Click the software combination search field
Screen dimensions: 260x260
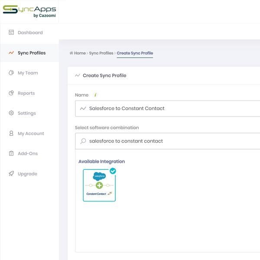(167, 141)
